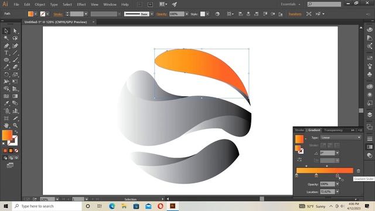Click Reverse Gradient icon in Gradient panel
Image resolution: width=375 pixels, height=211 pixels.
(299, 159)
